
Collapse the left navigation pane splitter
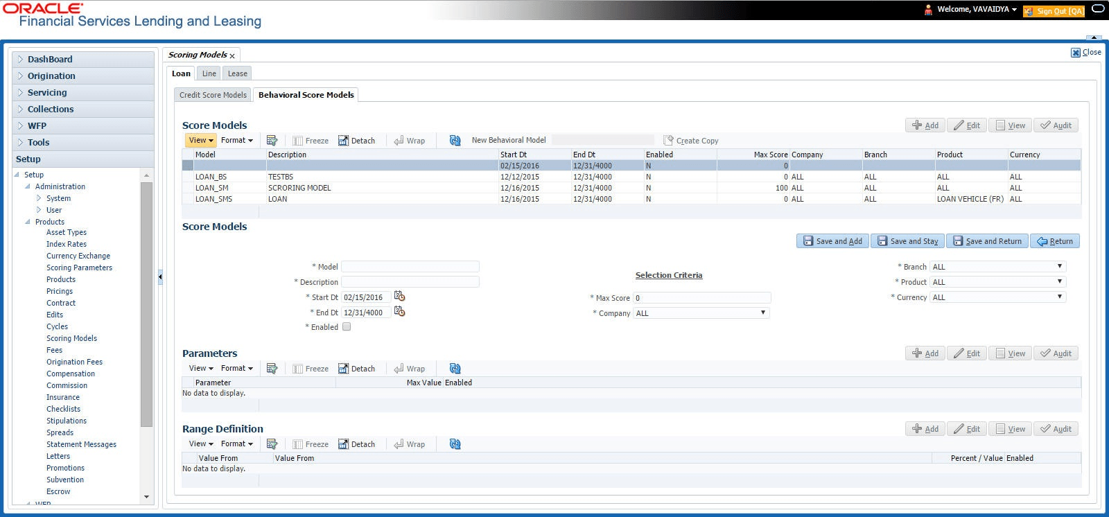tap(160, 277)
